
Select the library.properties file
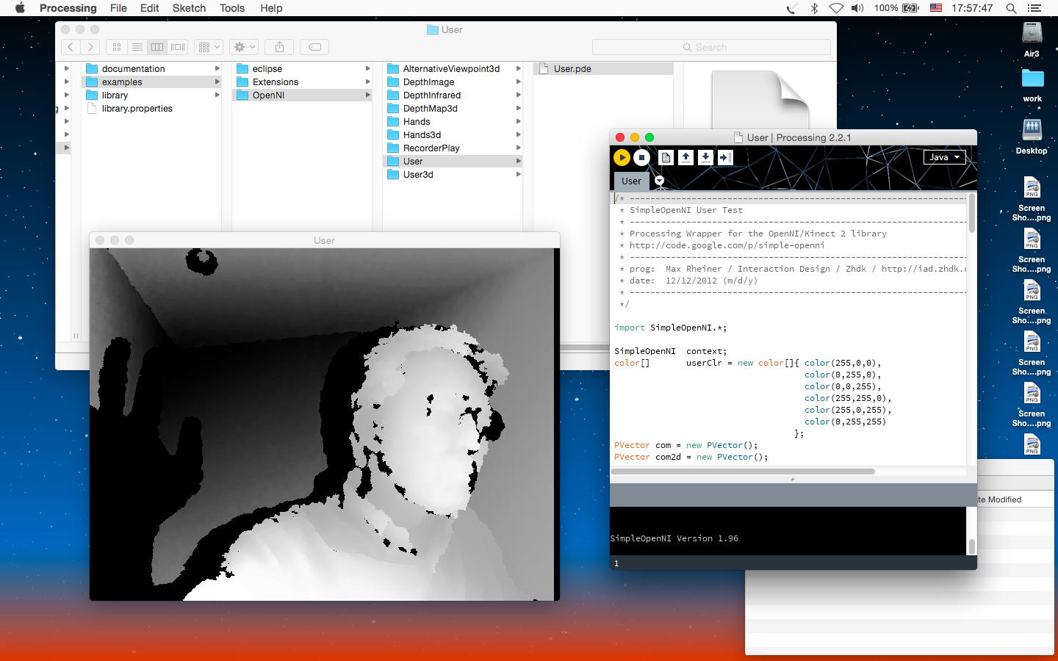(151, 109)
